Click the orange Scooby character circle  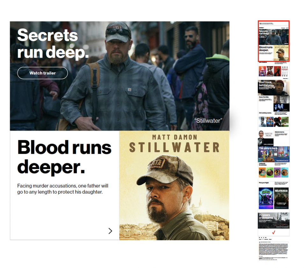tap(262, 172)
